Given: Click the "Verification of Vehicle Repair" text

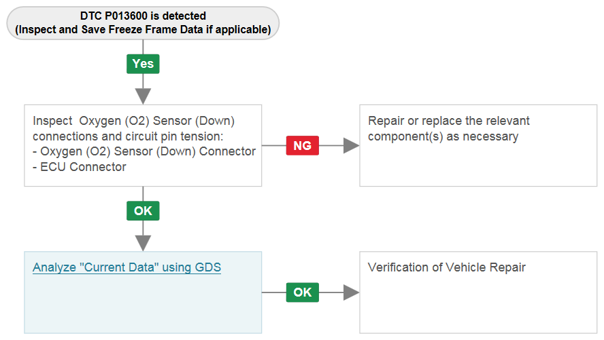Looking at the screenshot, I should 447,267.
